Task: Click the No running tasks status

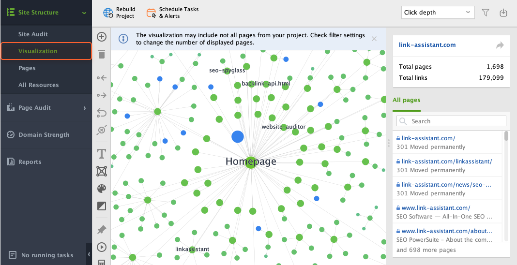Action: click(47, 255)
